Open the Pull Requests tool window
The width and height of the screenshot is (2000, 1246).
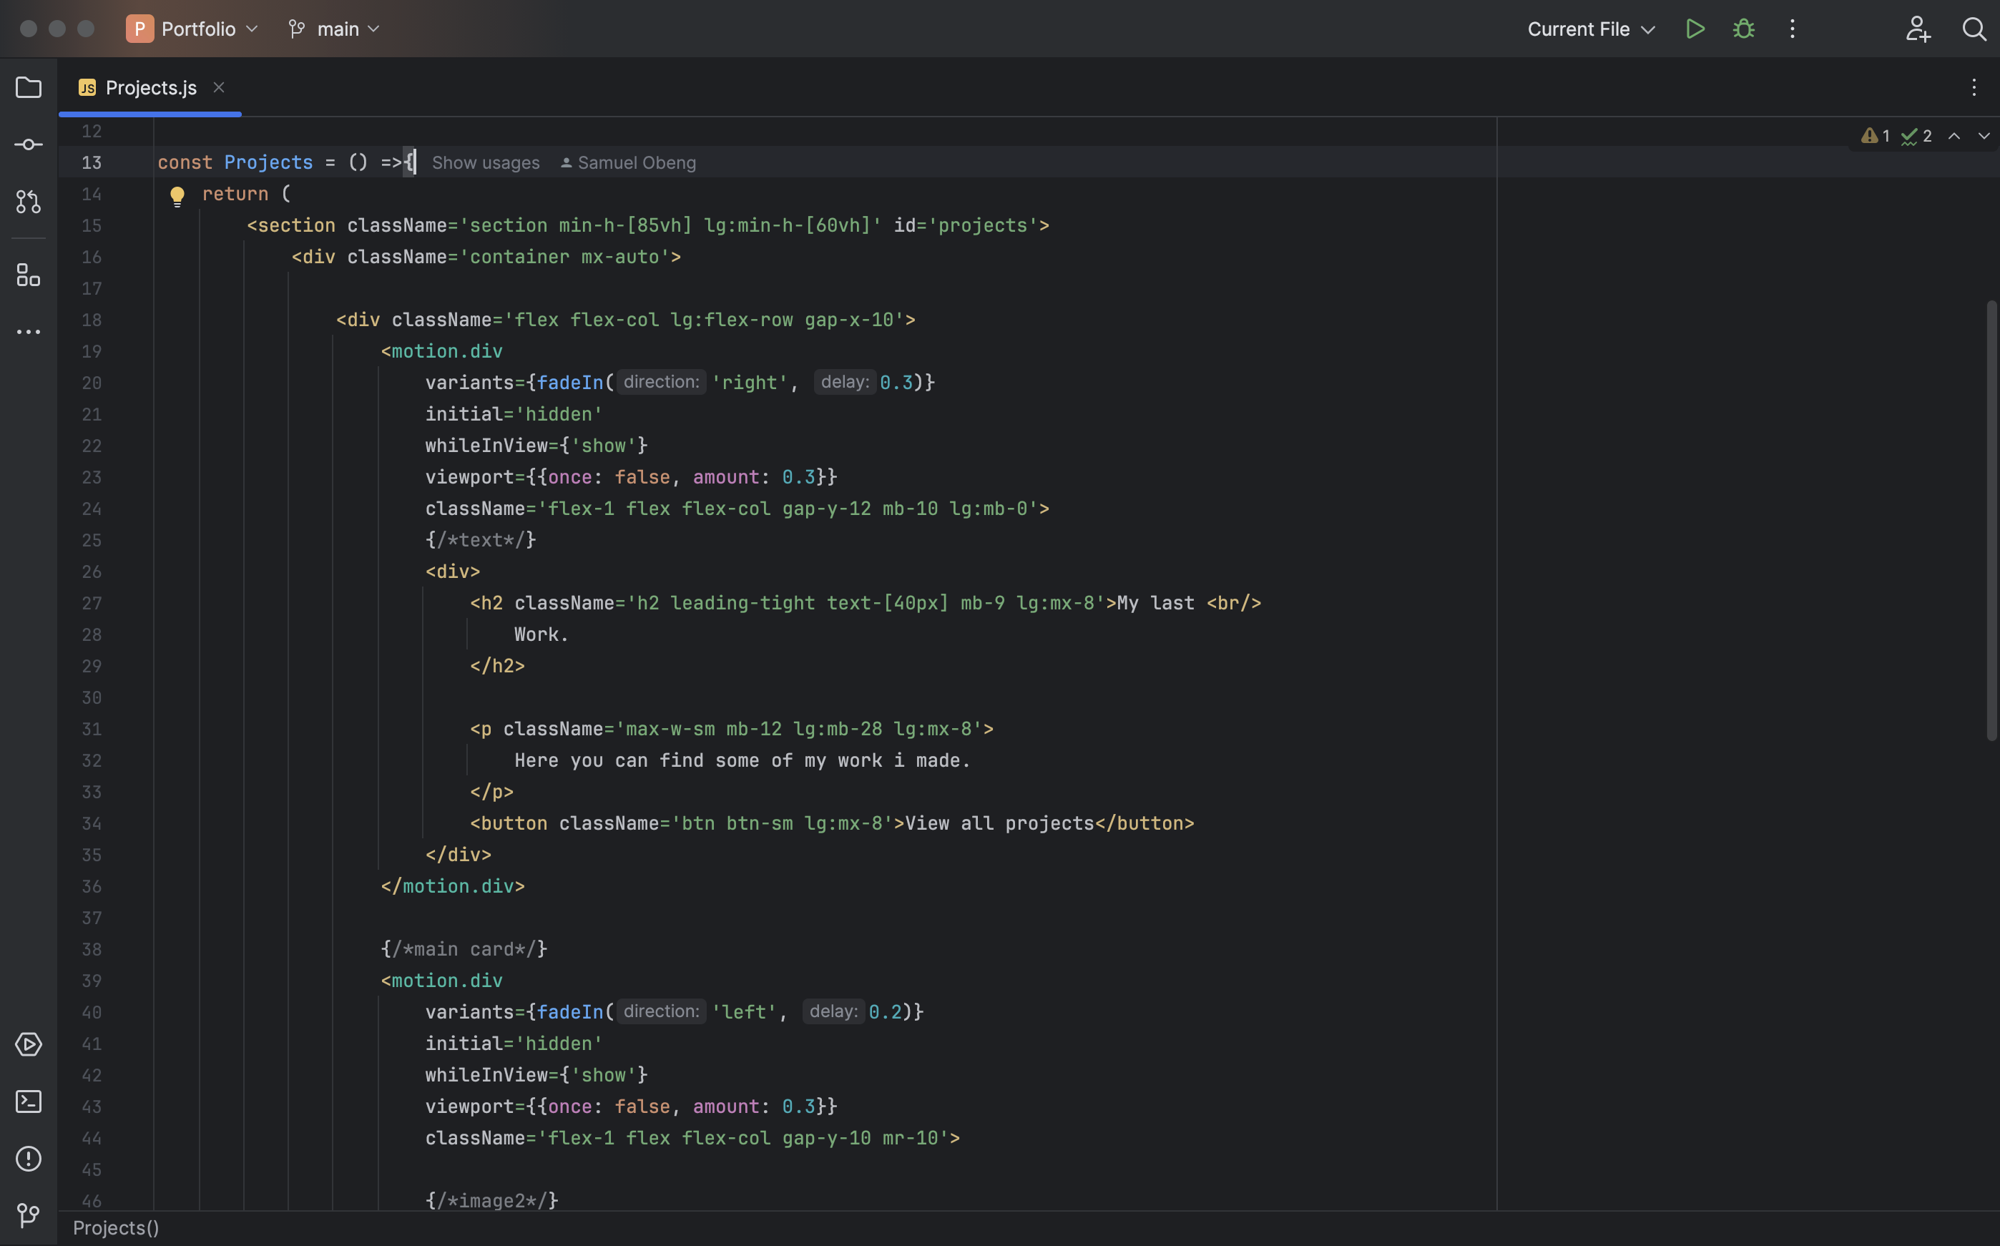(x=28, y=201)
